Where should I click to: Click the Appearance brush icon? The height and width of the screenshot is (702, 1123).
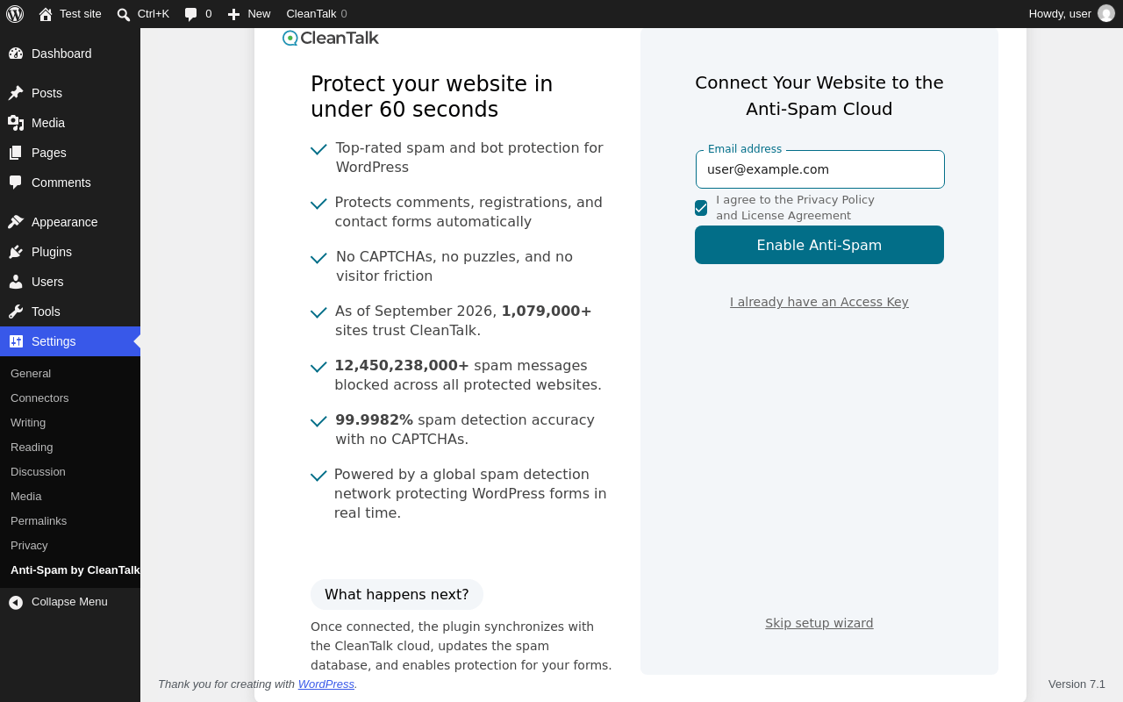point(16,222)
